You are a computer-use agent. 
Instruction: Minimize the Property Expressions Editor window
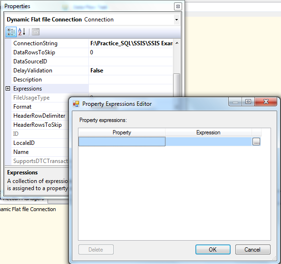click(x=235, y=102)
